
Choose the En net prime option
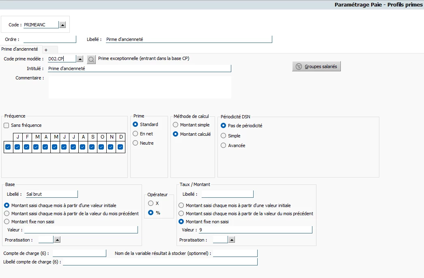click(136, 134)
